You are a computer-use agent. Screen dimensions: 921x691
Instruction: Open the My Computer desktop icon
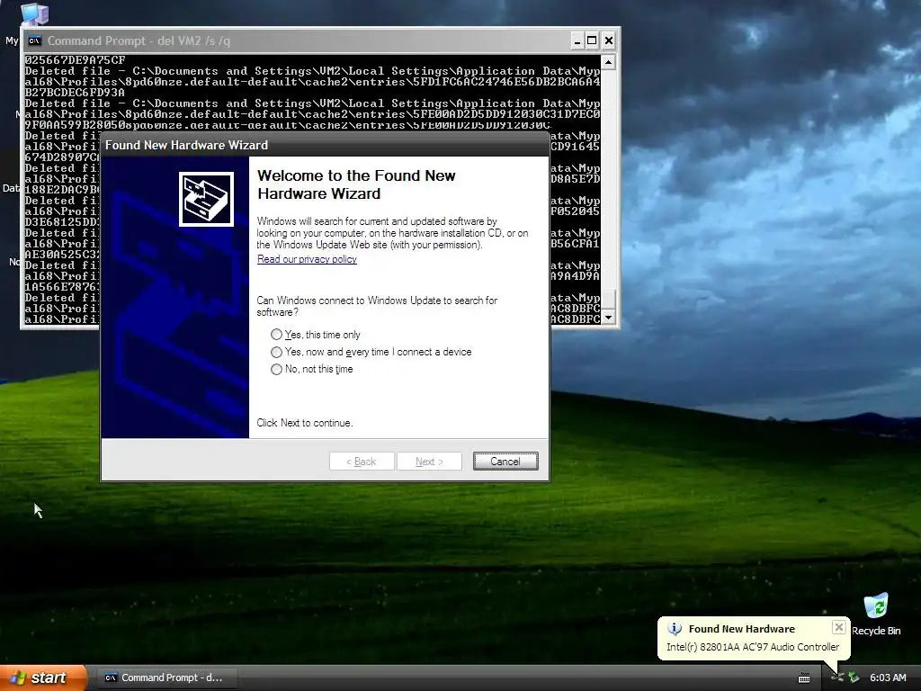[x=33, y=14]
